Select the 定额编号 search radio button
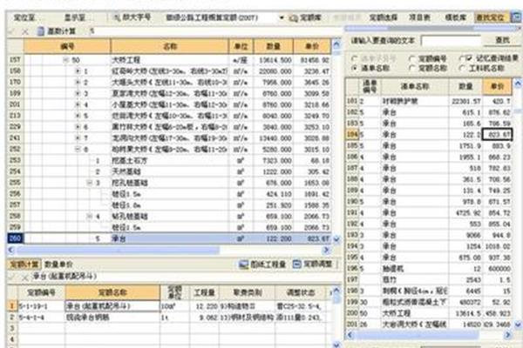The width and height of the screenshot is (523, 348). click(x=412, y=59)
